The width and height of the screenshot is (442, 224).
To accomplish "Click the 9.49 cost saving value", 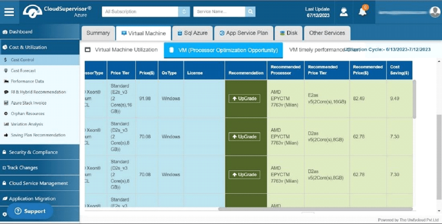I will (395, 99).
